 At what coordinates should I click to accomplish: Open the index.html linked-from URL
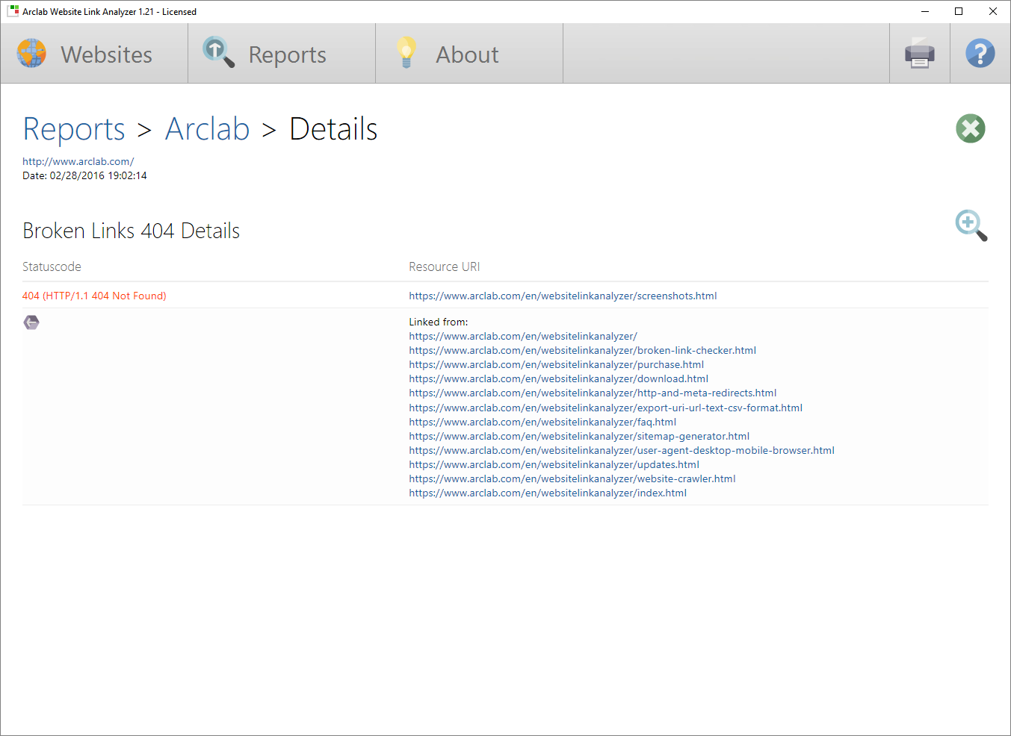tap(547, 493)
